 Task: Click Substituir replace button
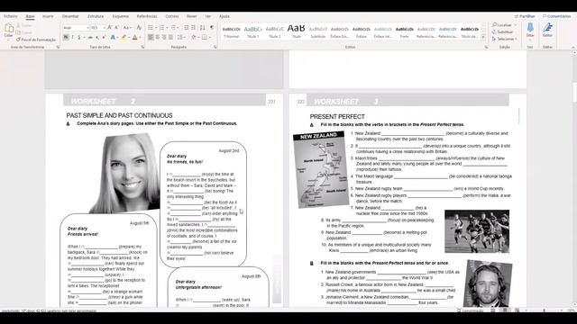click(x=503, y=32)
